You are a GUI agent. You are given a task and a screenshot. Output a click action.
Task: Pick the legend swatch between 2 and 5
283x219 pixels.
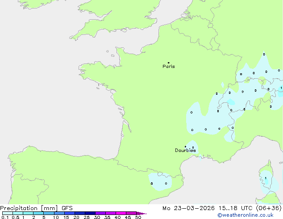pos(38,213)
